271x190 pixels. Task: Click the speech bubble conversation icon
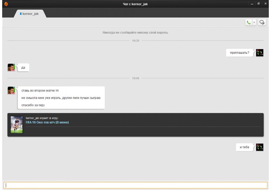click(262, 23)
